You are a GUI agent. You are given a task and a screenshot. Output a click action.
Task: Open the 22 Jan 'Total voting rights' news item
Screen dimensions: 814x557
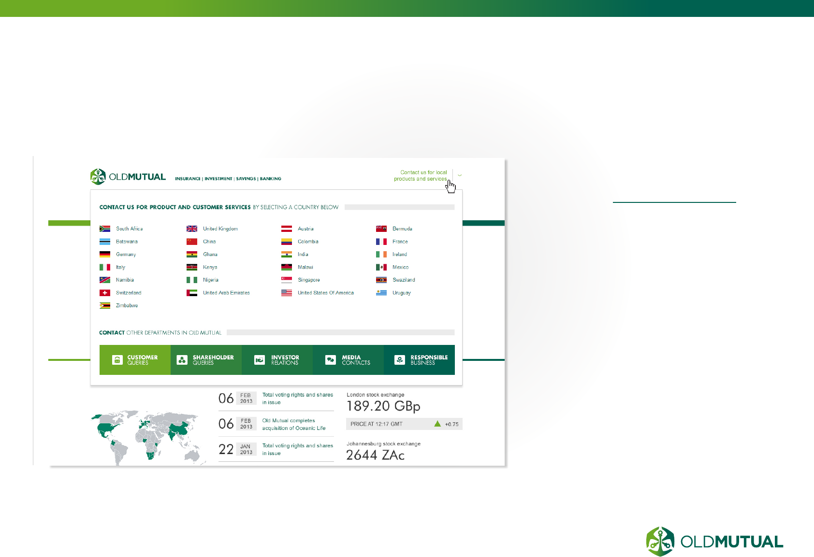(298, 449)
